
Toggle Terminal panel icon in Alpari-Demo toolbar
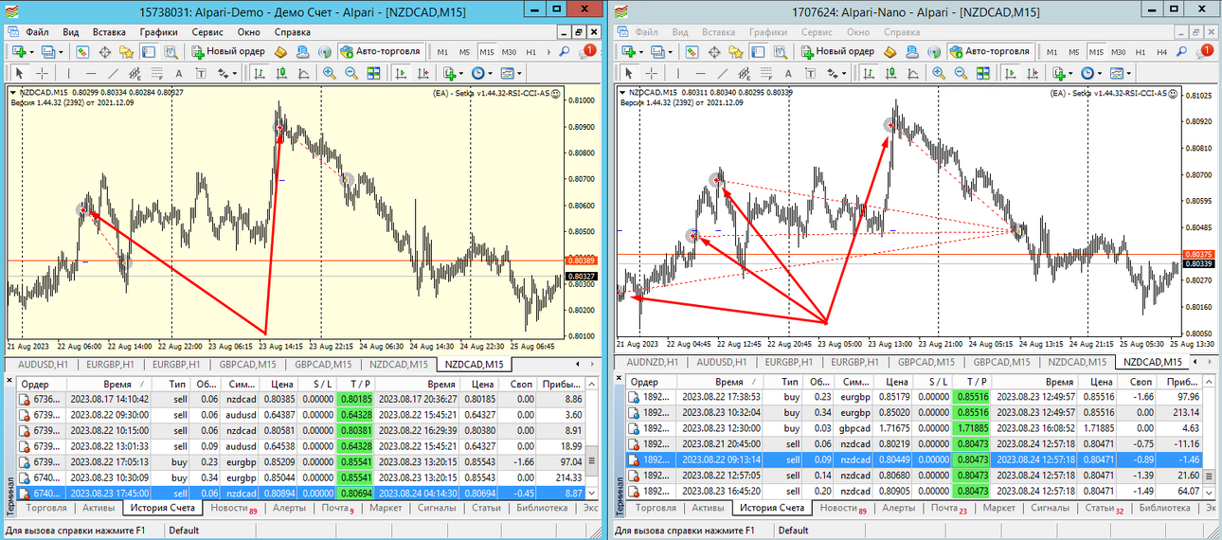pos(149,51)
